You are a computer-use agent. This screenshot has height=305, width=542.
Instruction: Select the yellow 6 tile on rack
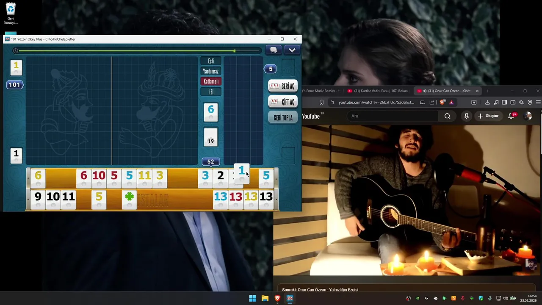38,178
